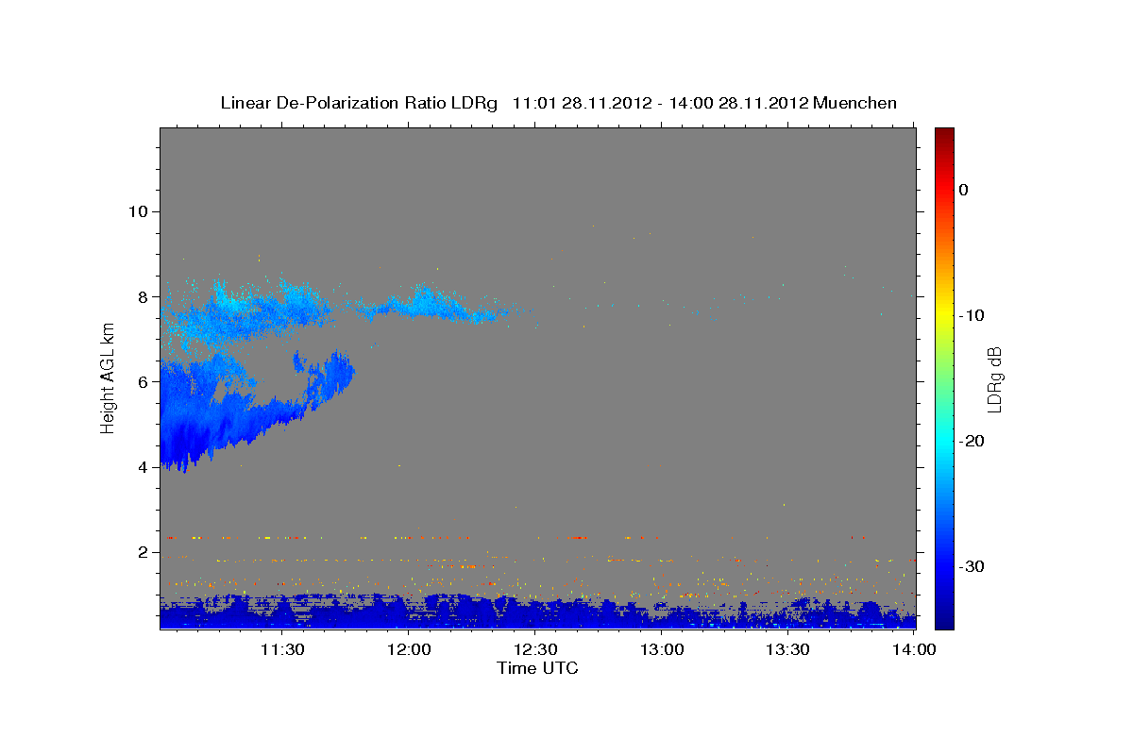Click the 'Height AGL km' axis label
This screenshot has height=755, width=1133.
(x=109, y=377)
